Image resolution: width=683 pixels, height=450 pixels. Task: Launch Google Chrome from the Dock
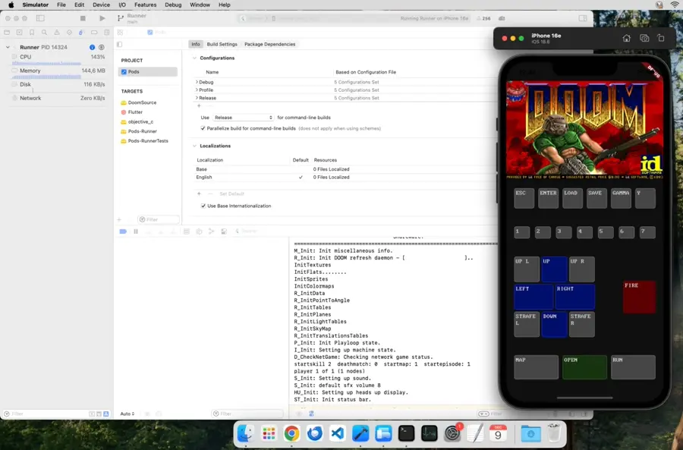tap(291, 433)
